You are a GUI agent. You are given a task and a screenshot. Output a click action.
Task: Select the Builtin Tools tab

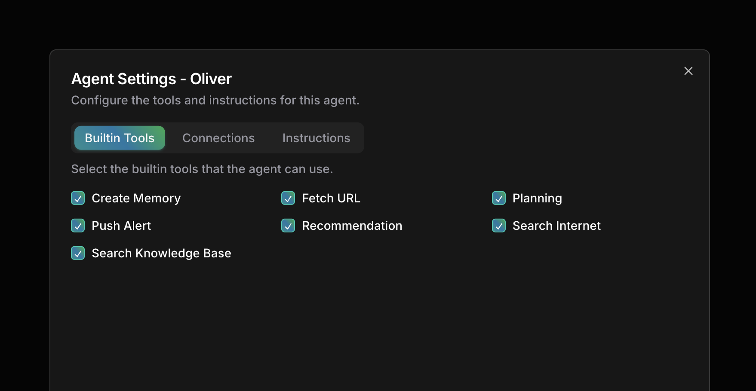pos(119,137)
